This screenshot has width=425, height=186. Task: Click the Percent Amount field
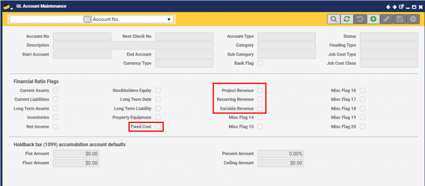tap(281, 154)
